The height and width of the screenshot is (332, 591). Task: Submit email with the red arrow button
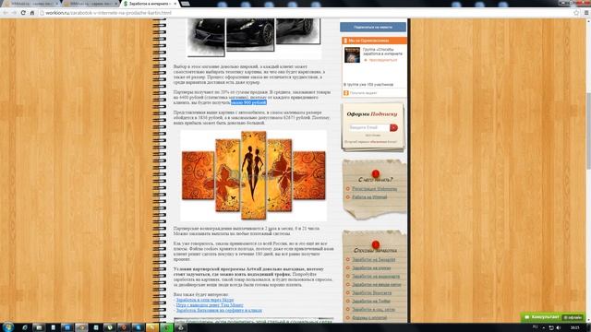tap(394, 127)
